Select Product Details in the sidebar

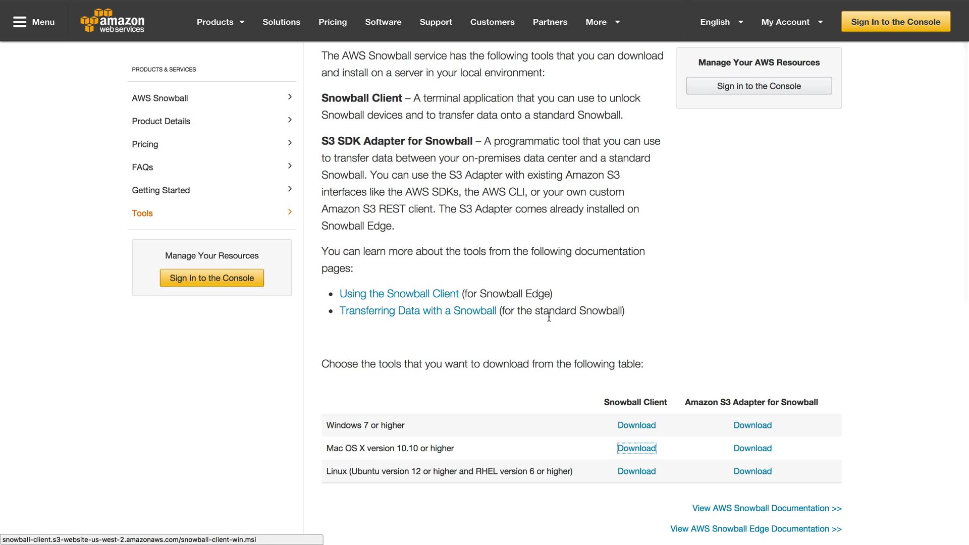(161, 121)
